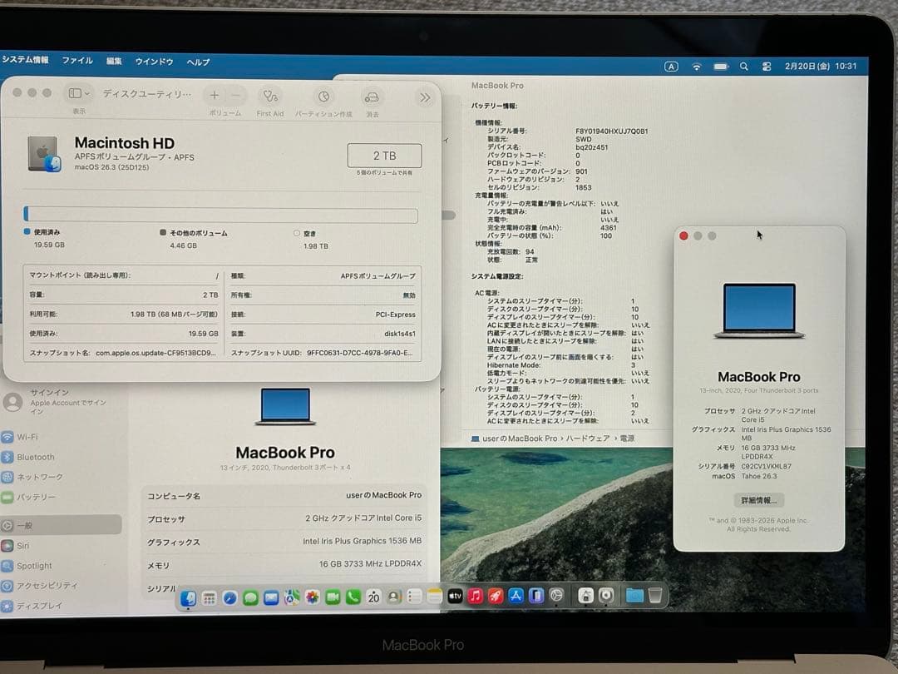This screenshot has height=674, width=898.
Task: Open Siri settings in System Settings sidebar
Action: [25, 545]
